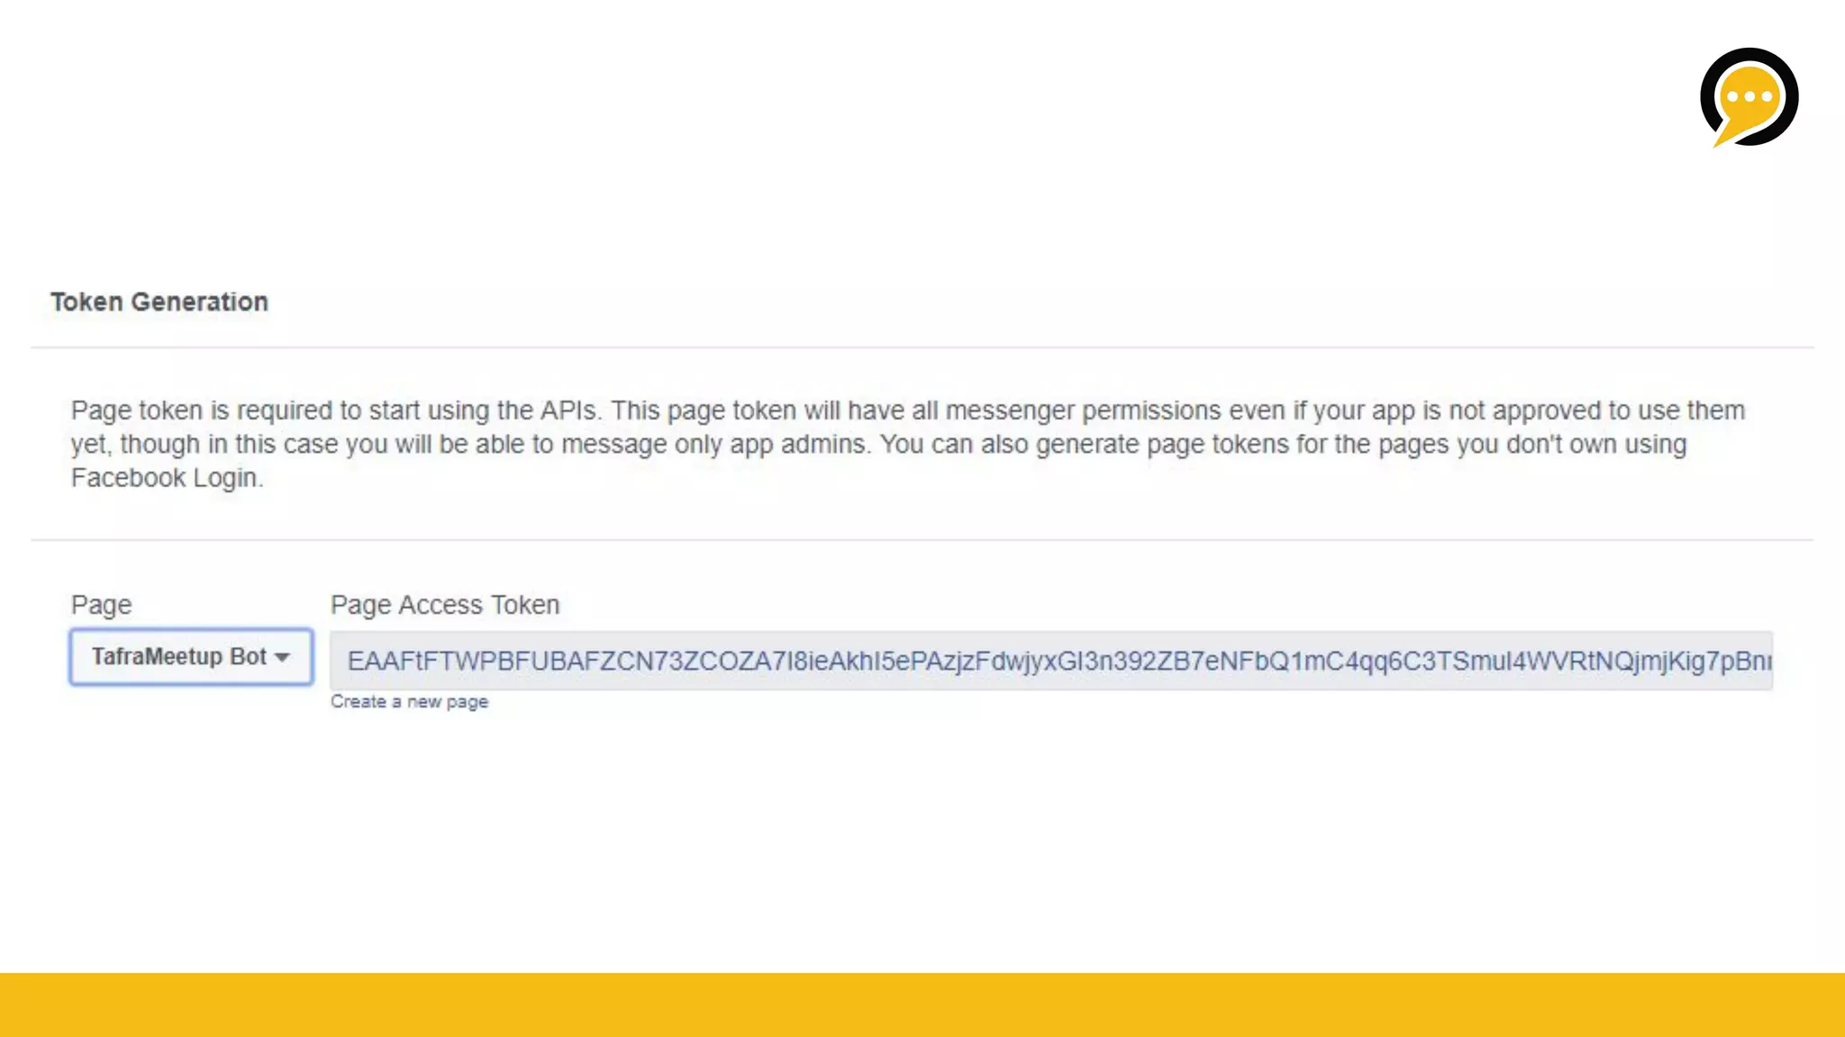
Task: Click the divider line above the Page label
Action: (x=922, y=540)
